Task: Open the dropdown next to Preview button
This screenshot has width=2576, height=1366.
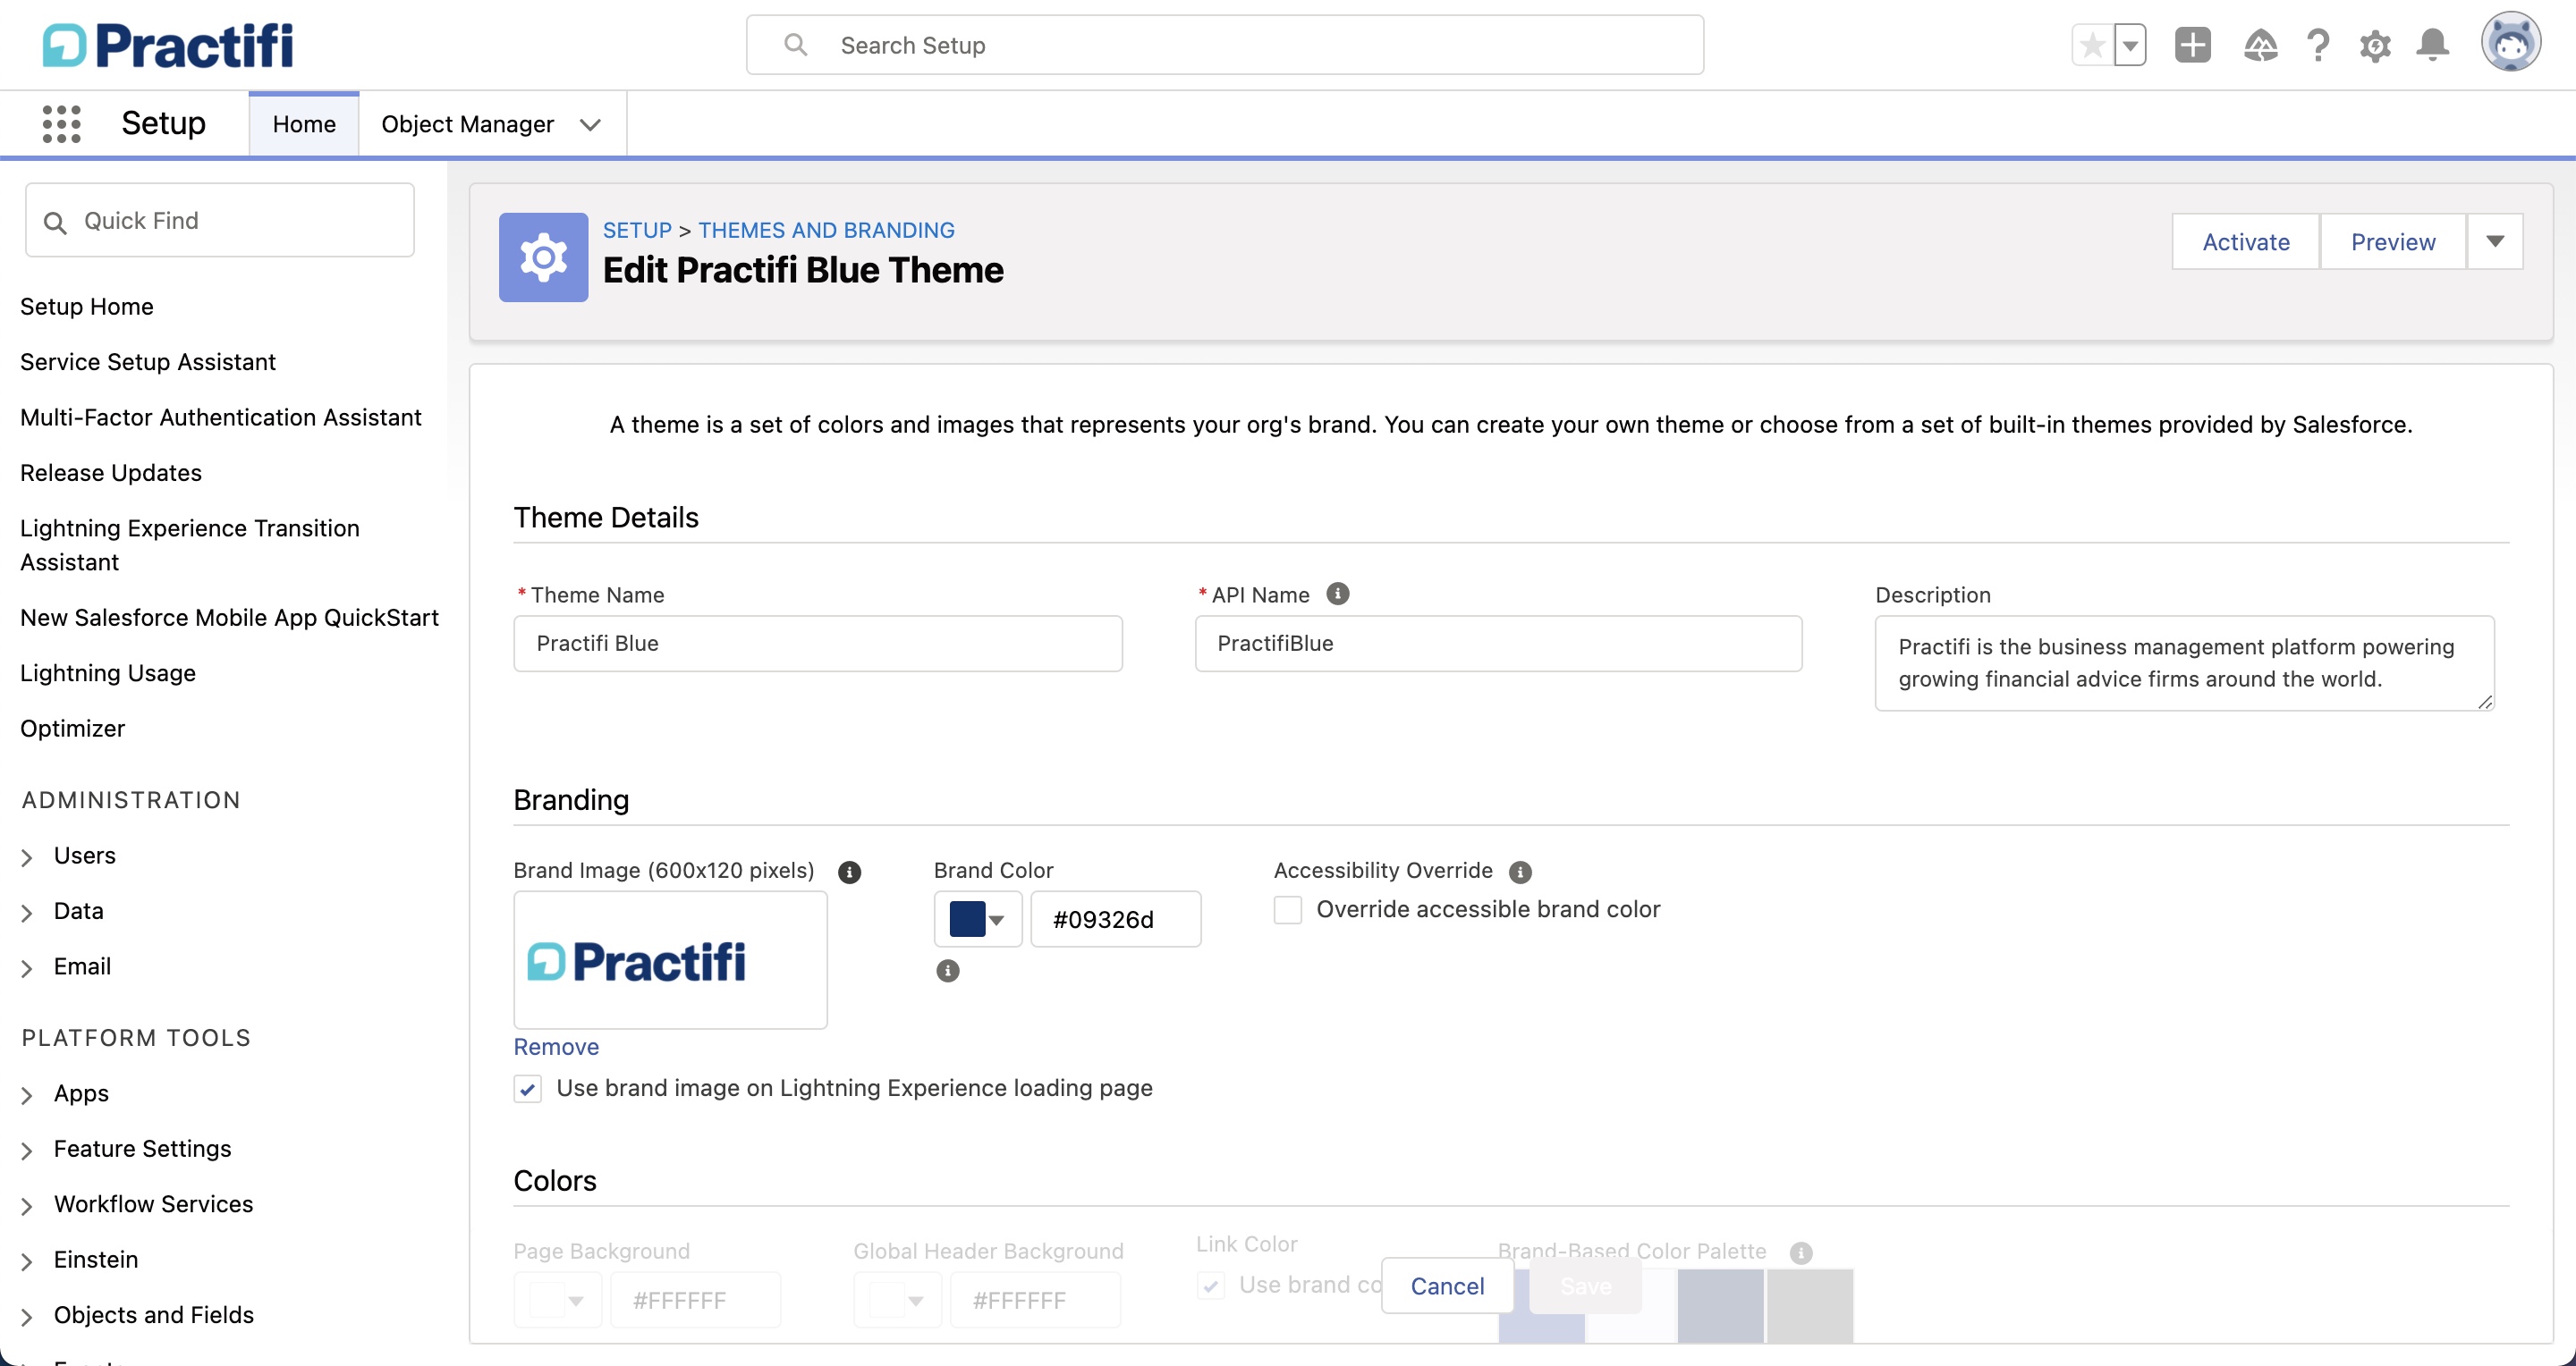Action: pyautogui.click(x=2494, y=242)
